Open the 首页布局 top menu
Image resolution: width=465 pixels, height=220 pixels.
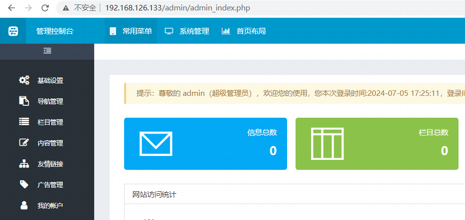point(251,31)
